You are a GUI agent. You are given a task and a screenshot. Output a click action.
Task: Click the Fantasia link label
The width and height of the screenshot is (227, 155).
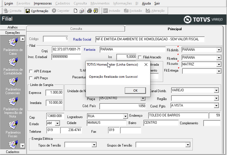pos(90,50)
